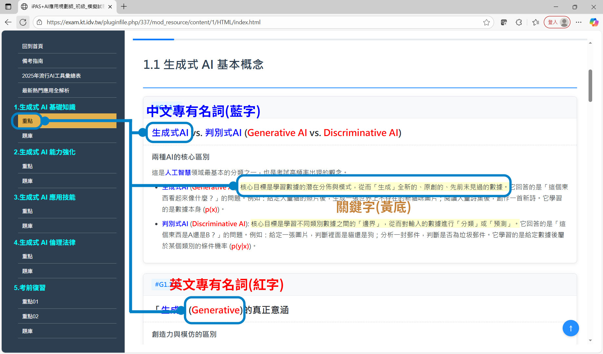Screen dimensions: 603x354
Task: Close the iPAS+AI browser tab
Action: point(110,7)
